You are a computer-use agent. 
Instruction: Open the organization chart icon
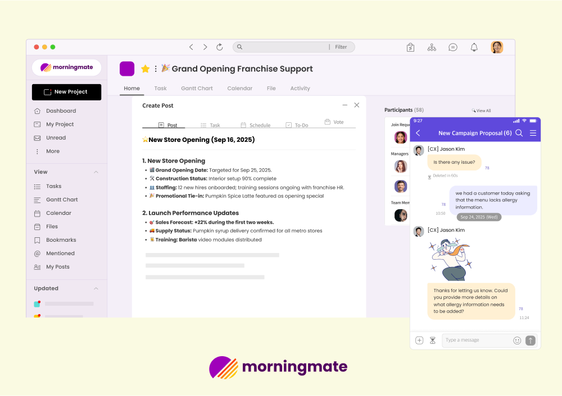(x=432, y=47)
